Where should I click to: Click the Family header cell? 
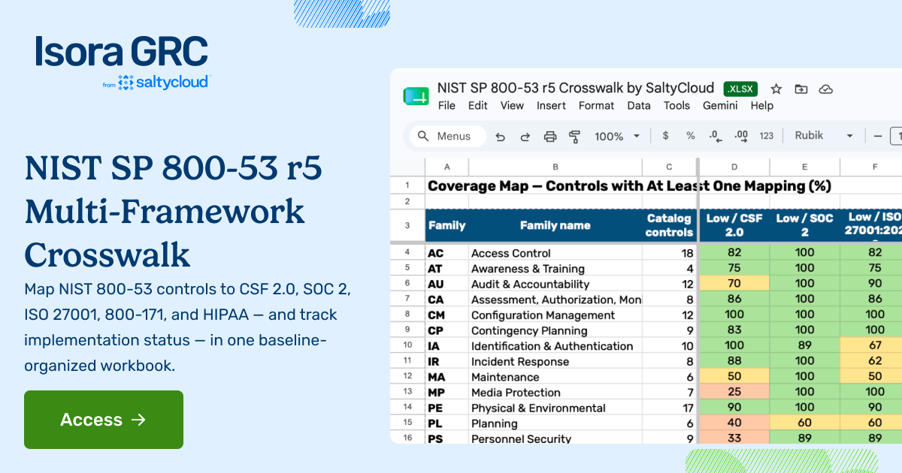[x=446, y=225]
